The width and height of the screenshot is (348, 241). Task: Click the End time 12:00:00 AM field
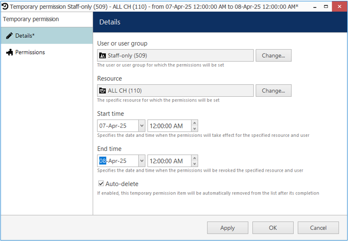point(169,161)
